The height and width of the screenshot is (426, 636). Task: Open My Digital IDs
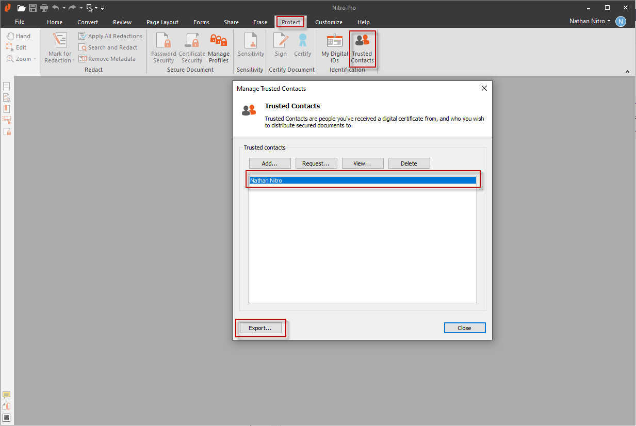(334, 46)
